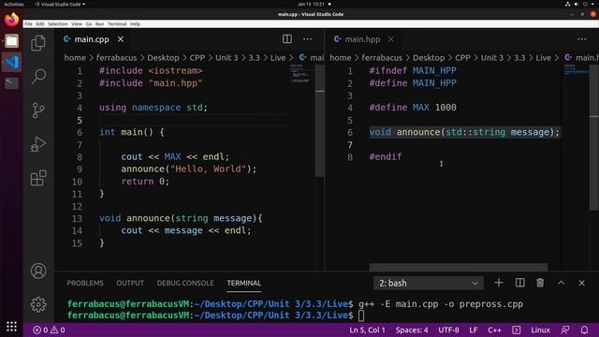This screenshot has width=599, height=337.
Task: Switch to the TERMINAL tab
Action: [x=243, y=283]
